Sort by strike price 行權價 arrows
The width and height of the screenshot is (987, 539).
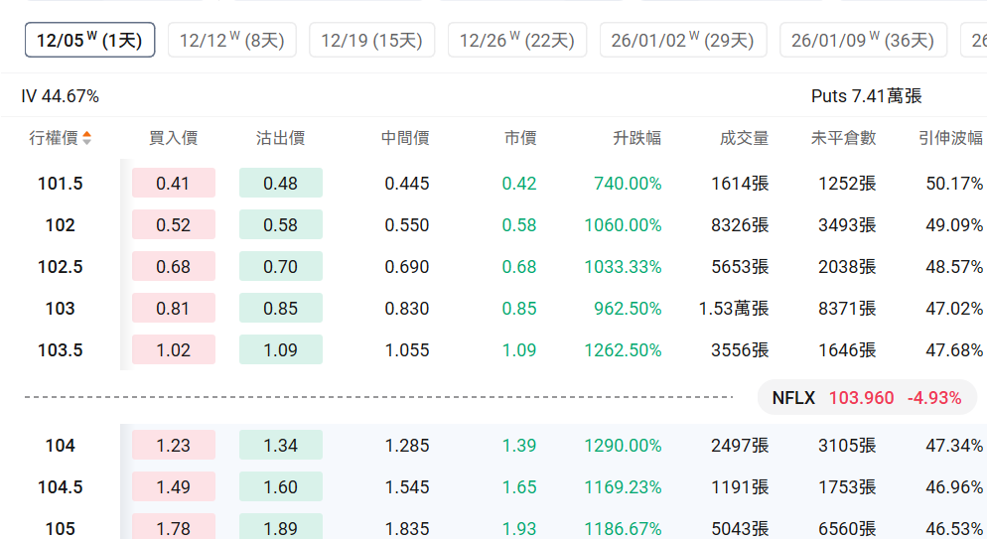[x=86, y=138]
